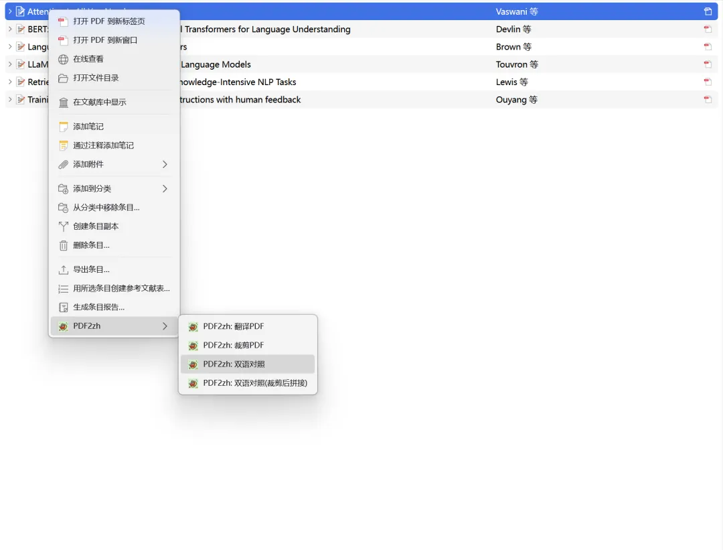Click the paperclip icon for 添加附件
Image resolution: width=723 pixels, height=550 pixels.
63,165
